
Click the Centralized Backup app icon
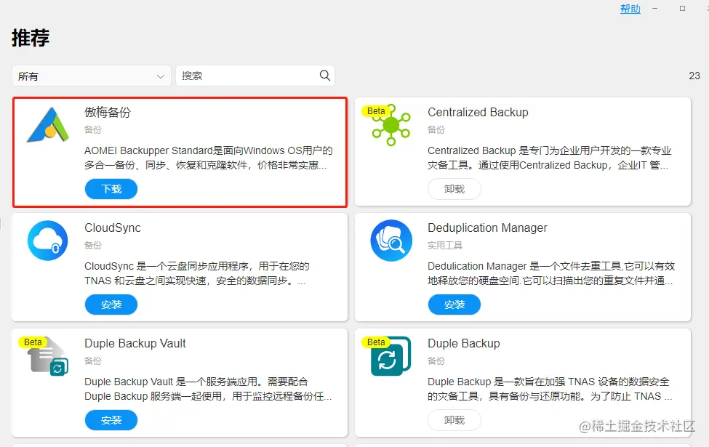point(391,125)
